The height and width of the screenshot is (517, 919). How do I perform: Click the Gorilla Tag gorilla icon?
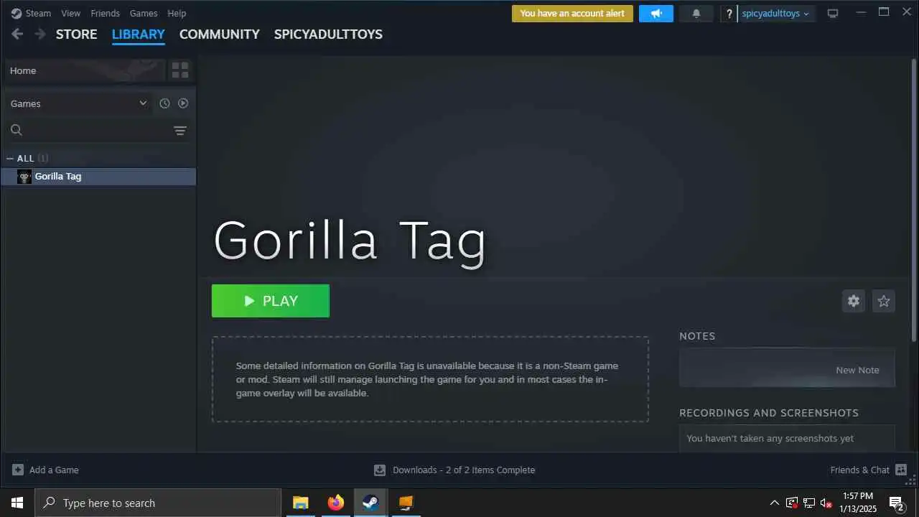pyautogui.click(x=24, y=177)
